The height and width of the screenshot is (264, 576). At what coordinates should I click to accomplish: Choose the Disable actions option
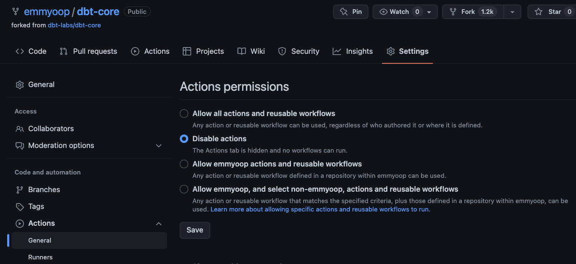(x=184, y=139)
